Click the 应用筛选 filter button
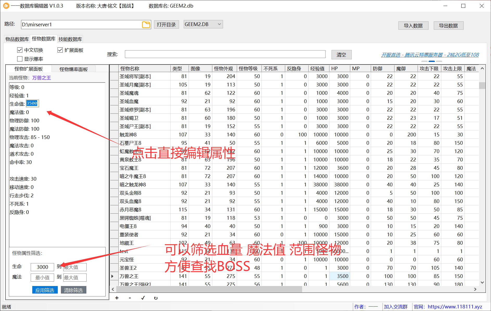 tap(45, 290)
